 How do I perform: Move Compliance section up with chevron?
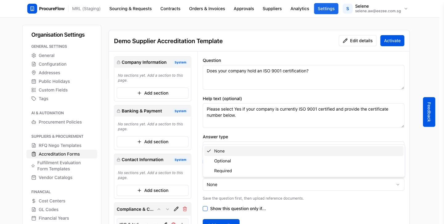(x=159, y=209)
